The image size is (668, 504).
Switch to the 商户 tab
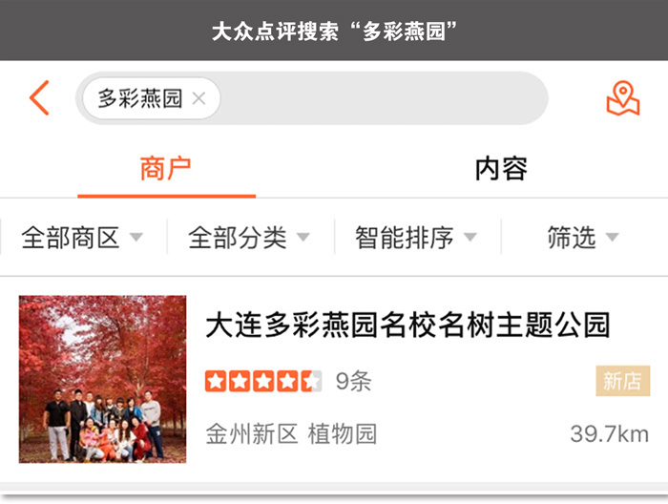[x=166, y=169]
